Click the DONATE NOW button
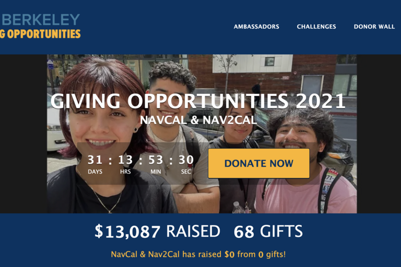This screenshot has height=267, width=401. click(x=258, y=163)
